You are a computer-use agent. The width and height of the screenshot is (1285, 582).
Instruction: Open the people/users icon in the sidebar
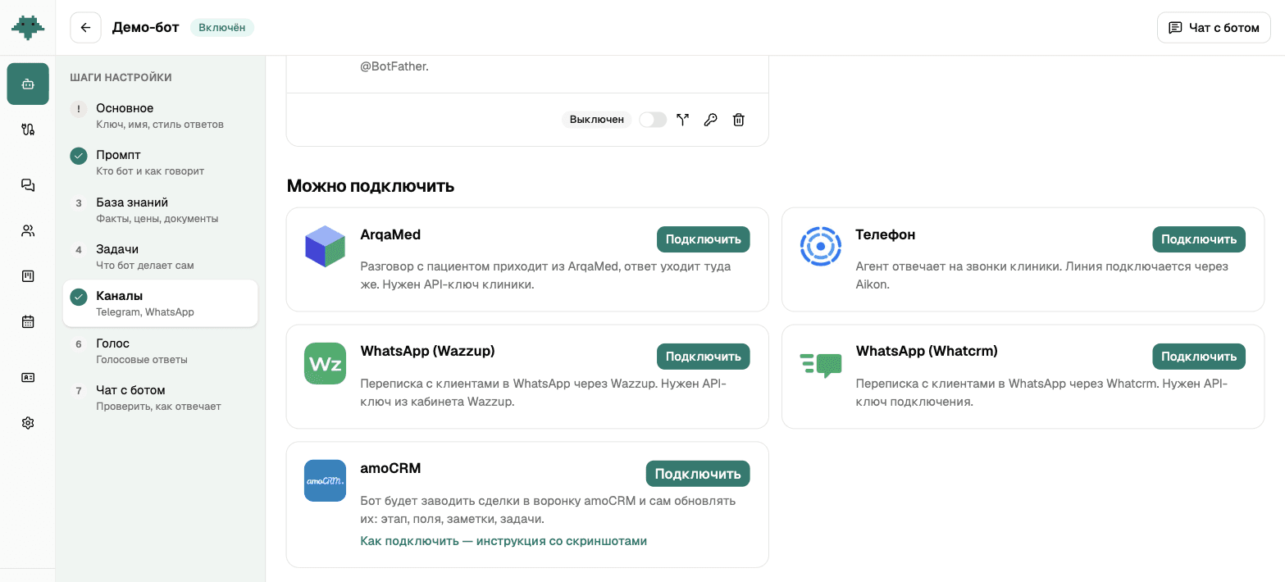click(28, 230)
